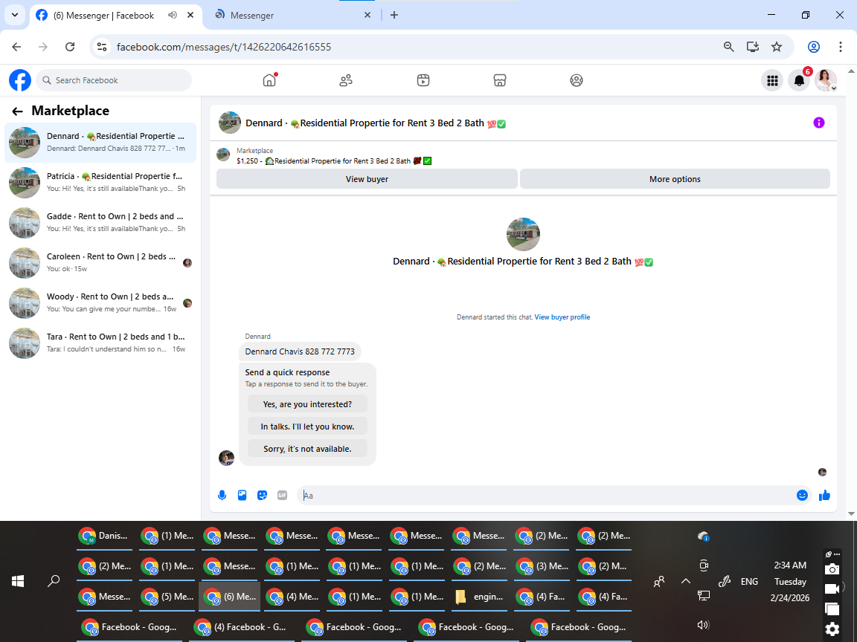The width and height of the screenshot is (857, 642).
Task: Open taskbar search magnifier
Action: (x=54, y=581)
